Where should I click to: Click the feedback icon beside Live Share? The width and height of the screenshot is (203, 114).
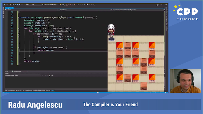(x=166, y=5)
